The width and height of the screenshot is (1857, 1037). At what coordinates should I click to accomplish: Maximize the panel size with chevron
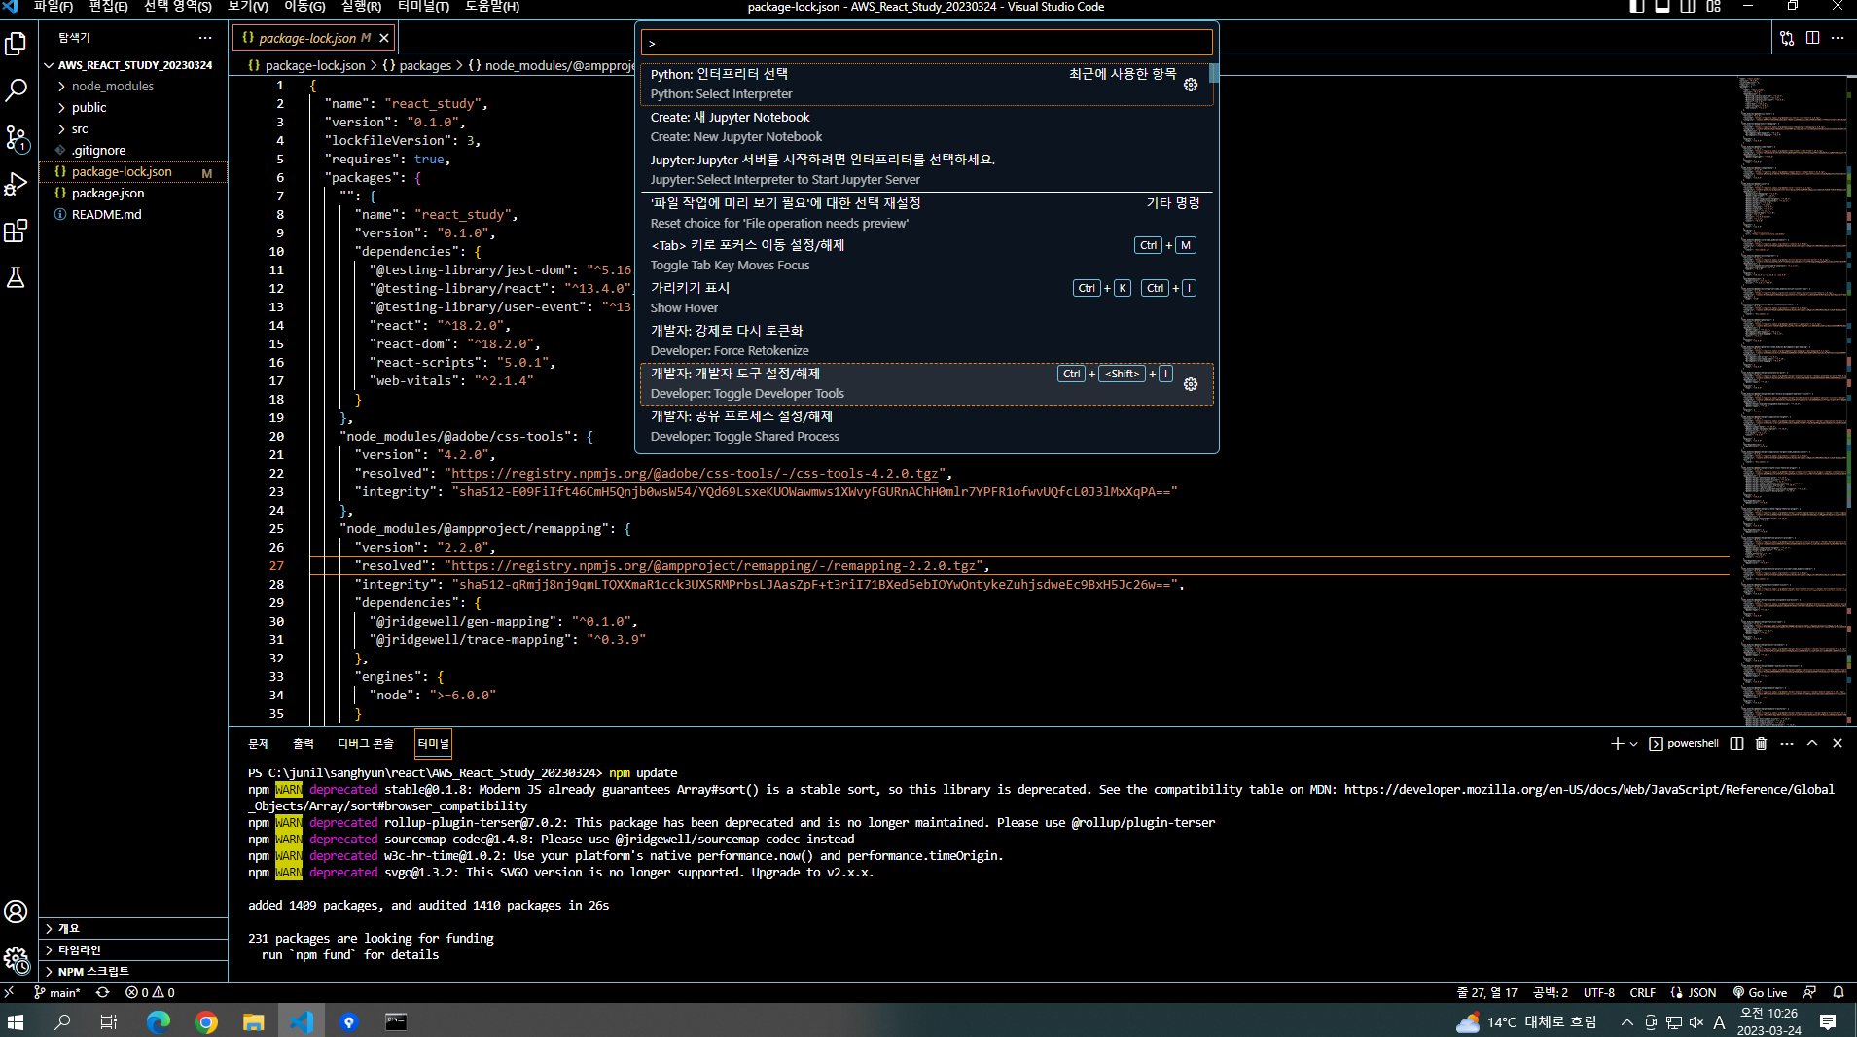[x=1812, y=743]
